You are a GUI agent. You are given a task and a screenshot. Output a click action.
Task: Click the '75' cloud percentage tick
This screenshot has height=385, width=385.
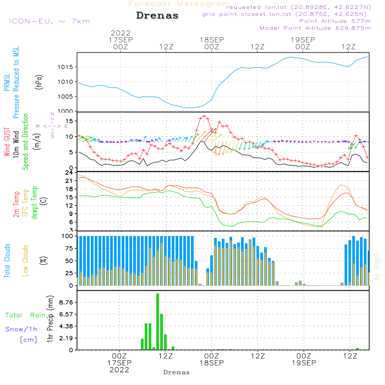69,248
